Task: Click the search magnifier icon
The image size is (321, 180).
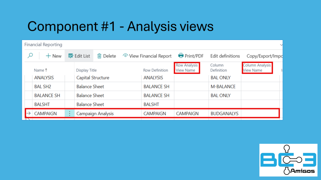Action: pos(30,56)
